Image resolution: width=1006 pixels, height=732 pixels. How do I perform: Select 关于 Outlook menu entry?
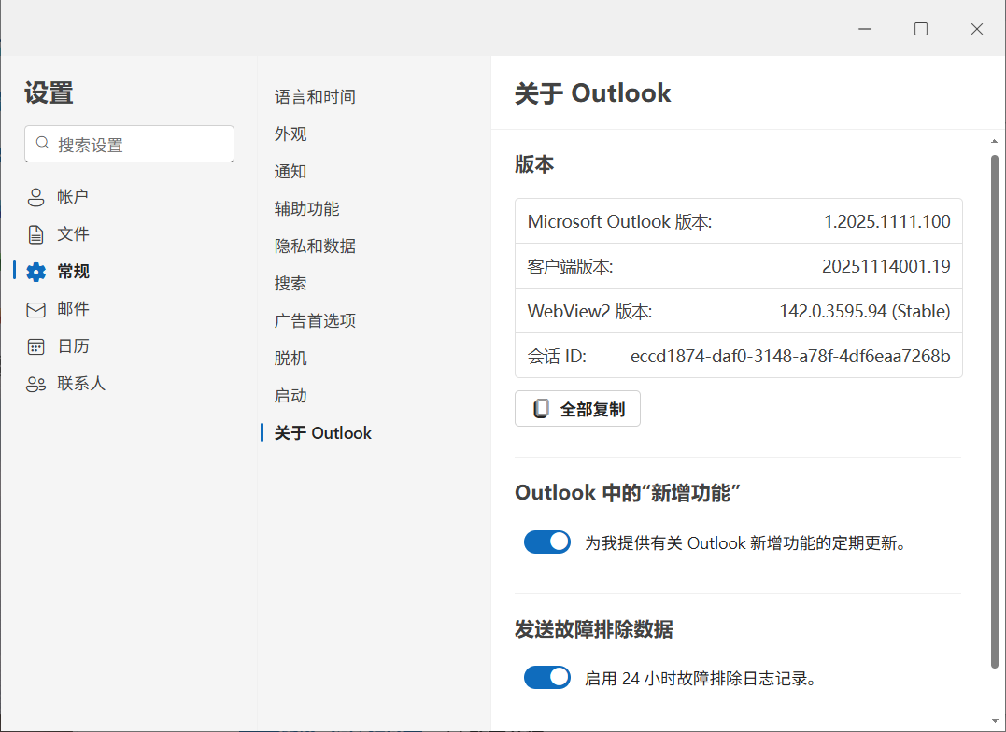pyautogui.click(x=322, y=433)
